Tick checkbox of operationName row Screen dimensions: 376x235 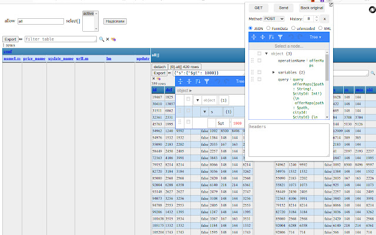(259, 61)
